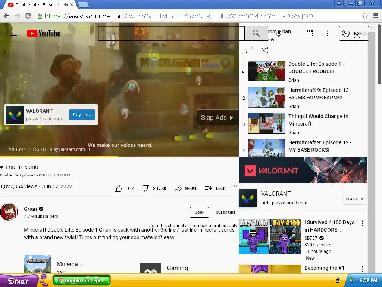Viewport: 382px width, 287px height.
Task: Focus the YouTube search field
Action: click(171, 33)
